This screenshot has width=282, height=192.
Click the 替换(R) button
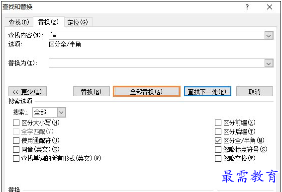coord(92,91)
